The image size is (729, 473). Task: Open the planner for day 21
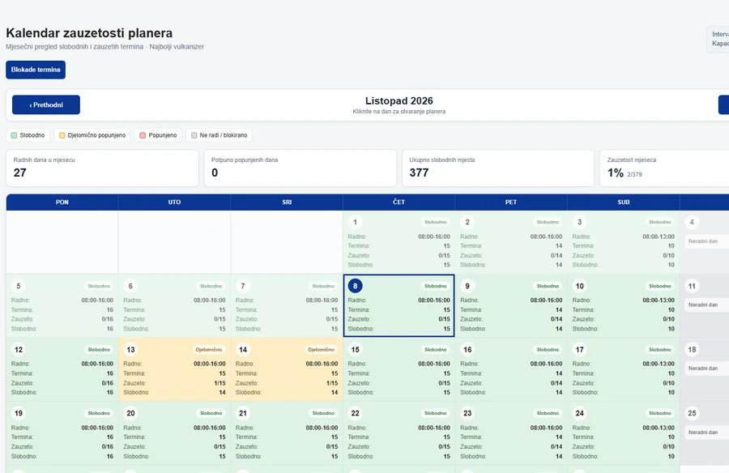click(287, 433)
